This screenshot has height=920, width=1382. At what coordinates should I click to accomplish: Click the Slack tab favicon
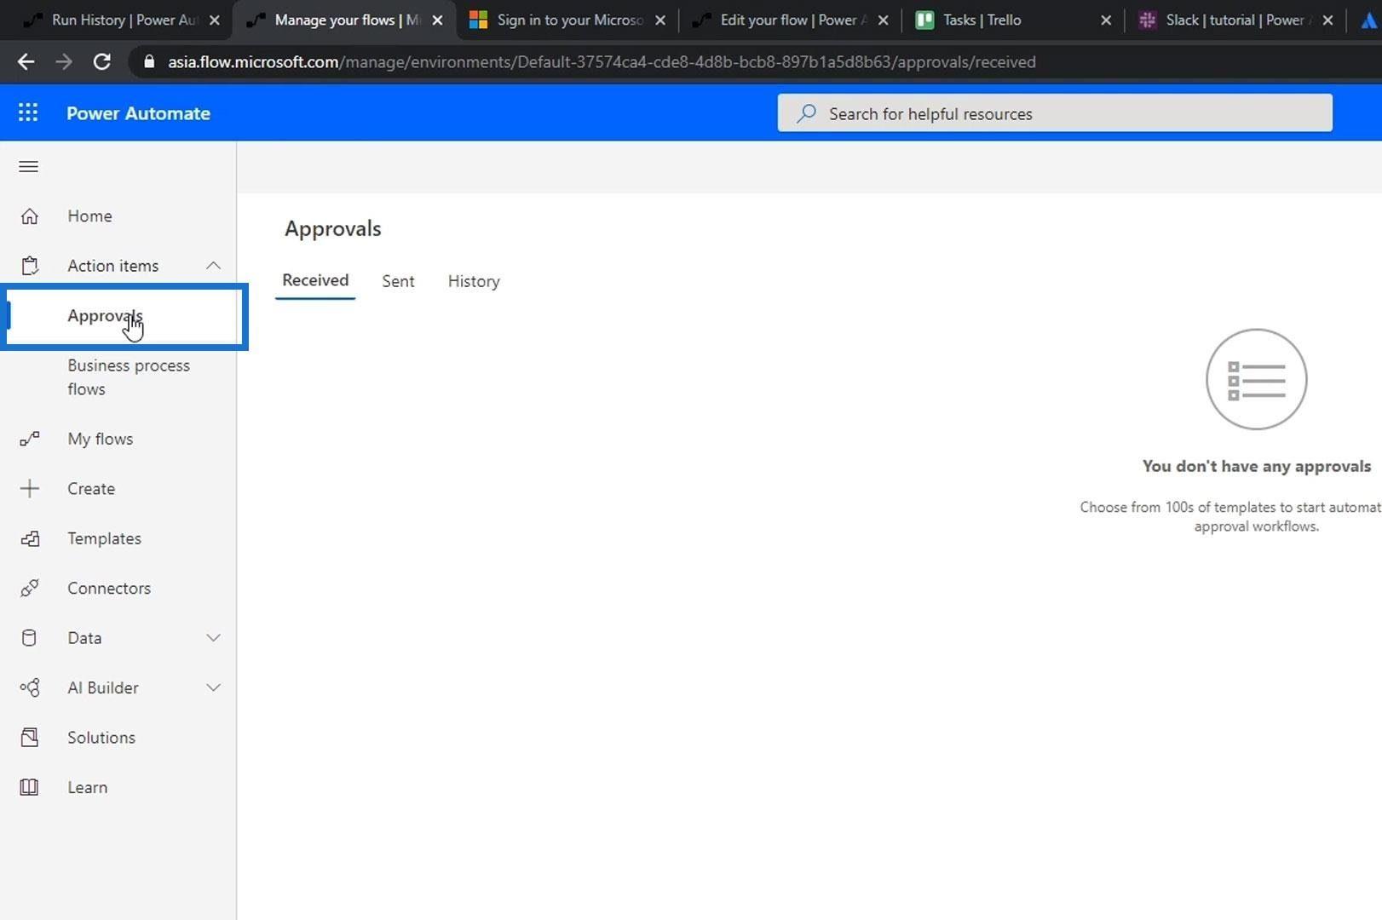pos(1148,20)
